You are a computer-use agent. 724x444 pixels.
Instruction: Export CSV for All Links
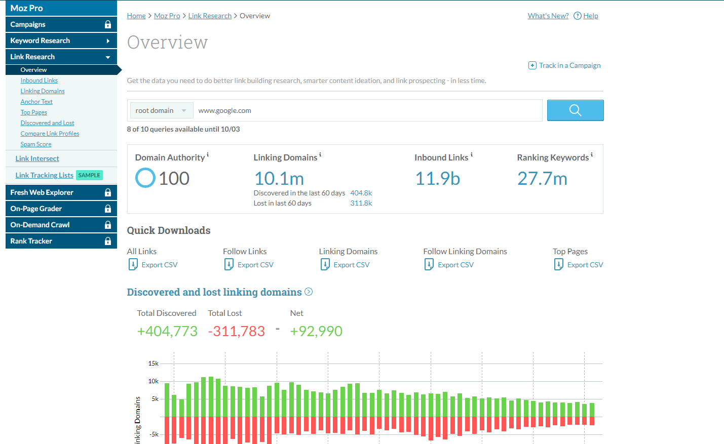(160, 265)
